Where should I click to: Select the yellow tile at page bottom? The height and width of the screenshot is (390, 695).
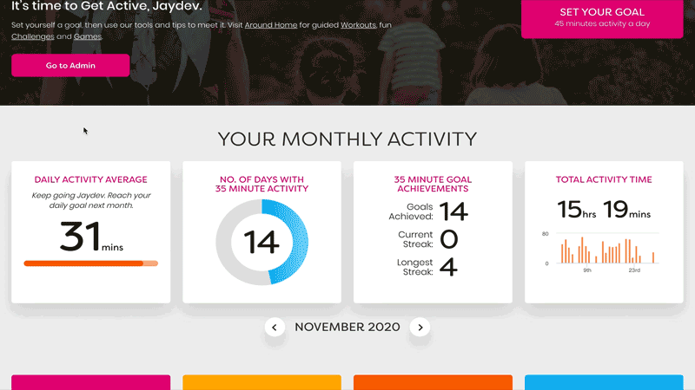point(262,382)
